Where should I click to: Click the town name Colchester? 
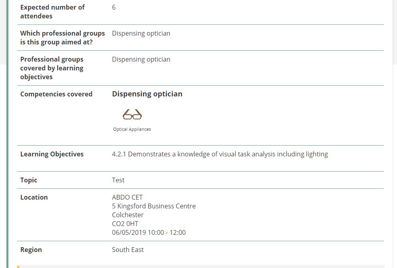[128, 215]
